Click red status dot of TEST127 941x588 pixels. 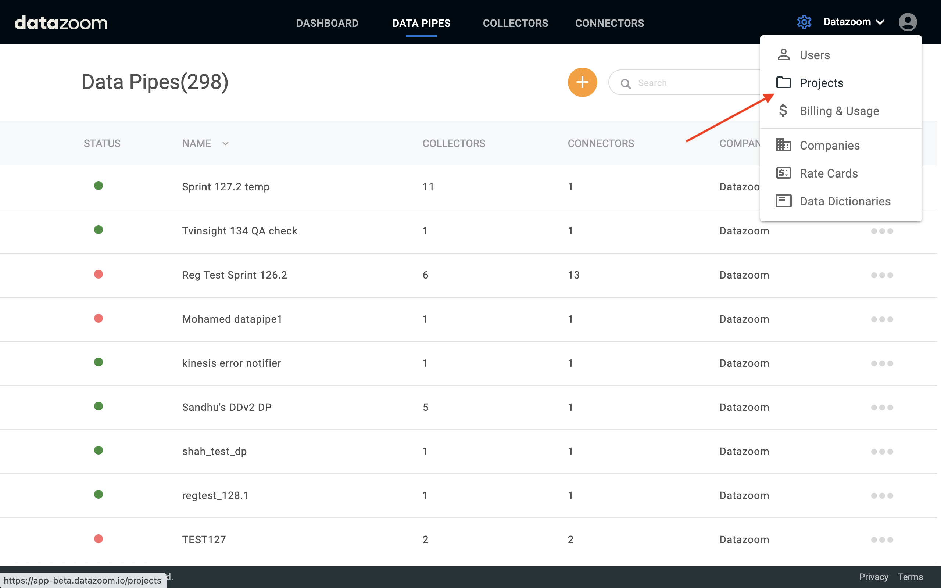(x=99, y=539)
